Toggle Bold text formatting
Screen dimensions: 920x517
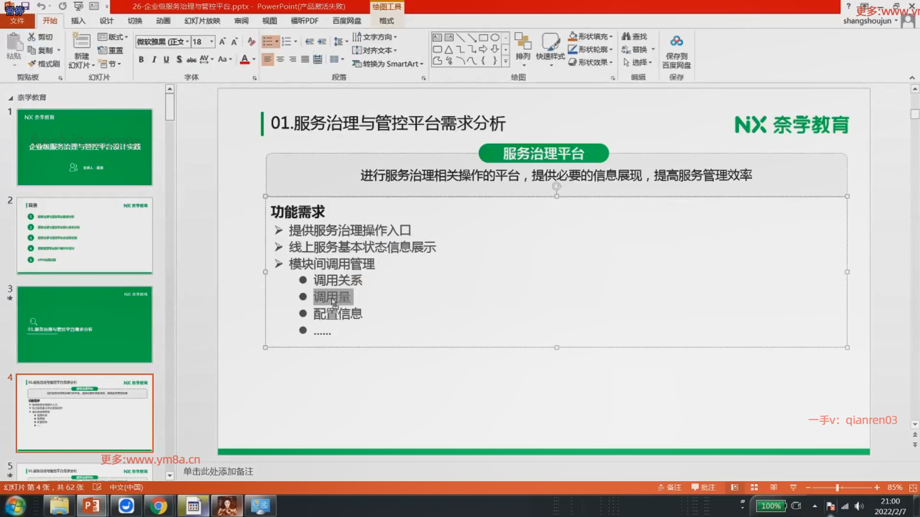141,59
